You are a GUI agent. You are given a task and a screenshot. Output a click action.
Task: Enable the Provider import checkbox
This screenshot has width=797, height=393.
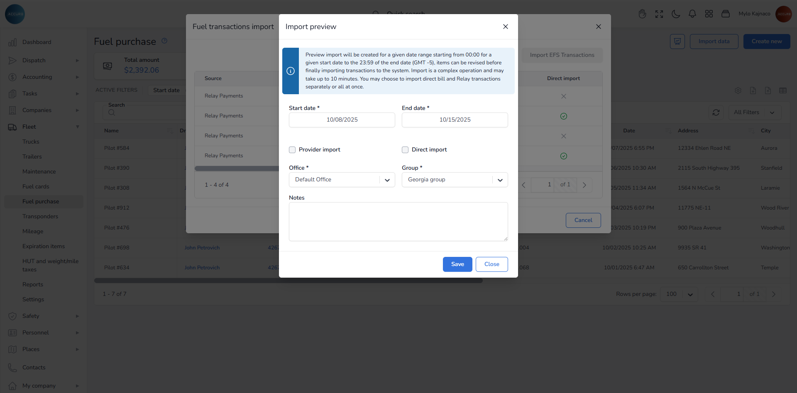(292, 150)
